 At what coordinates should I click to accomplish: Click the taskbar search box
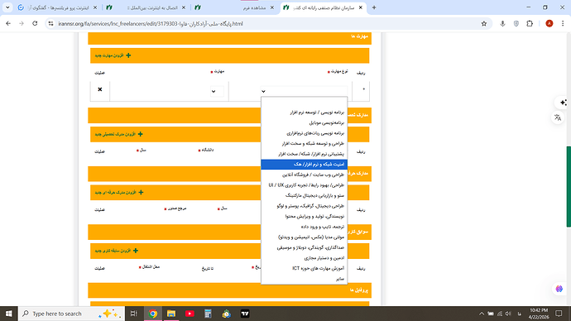pyautogui.click(x=71, y=314)
